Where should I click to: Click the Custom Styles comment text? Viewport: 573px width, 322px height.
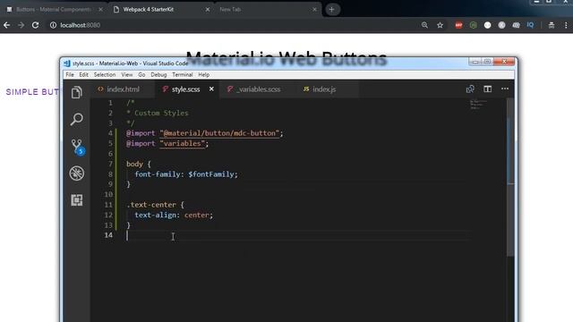[x=161, y=114]
